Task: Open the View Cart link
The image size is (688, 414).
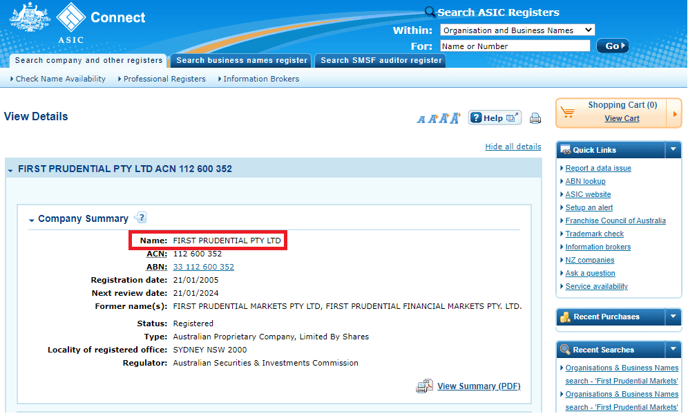Action: pos(622,119)
